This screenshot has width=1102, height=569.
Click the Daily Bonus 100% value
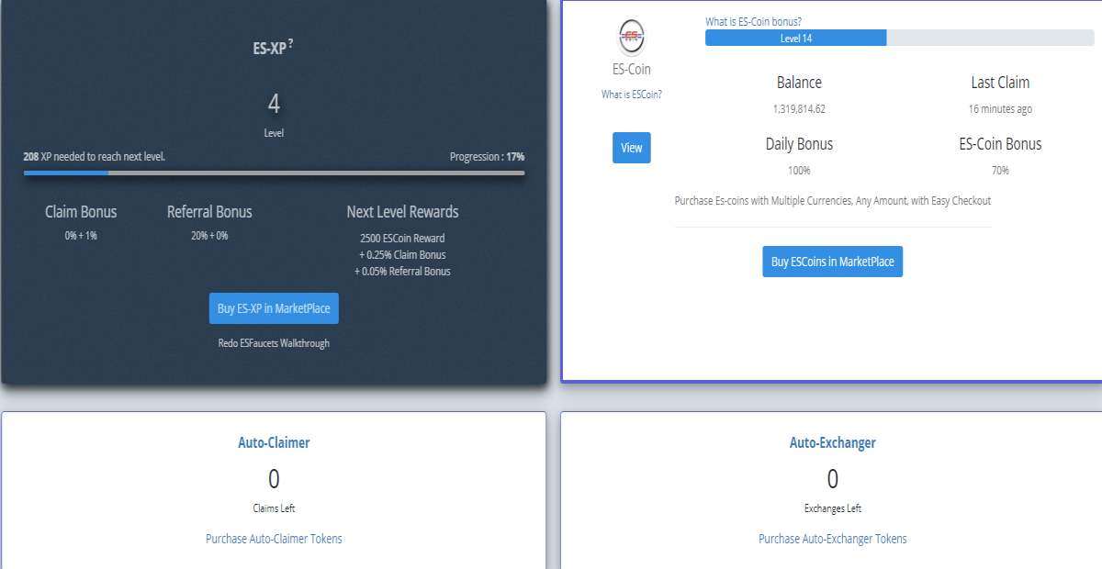click(x=799, y=171)
